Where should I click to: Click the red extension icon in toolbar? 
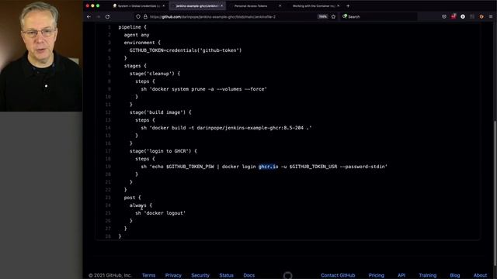point(454,16)
